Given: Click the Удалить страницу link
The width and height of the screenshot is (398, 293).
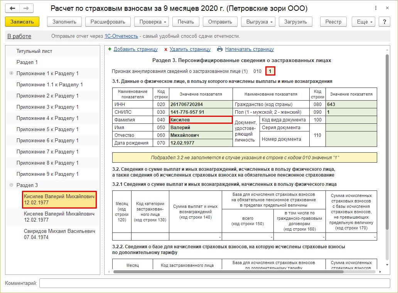Looking at the screenshot, I should [x=190, y=49].
